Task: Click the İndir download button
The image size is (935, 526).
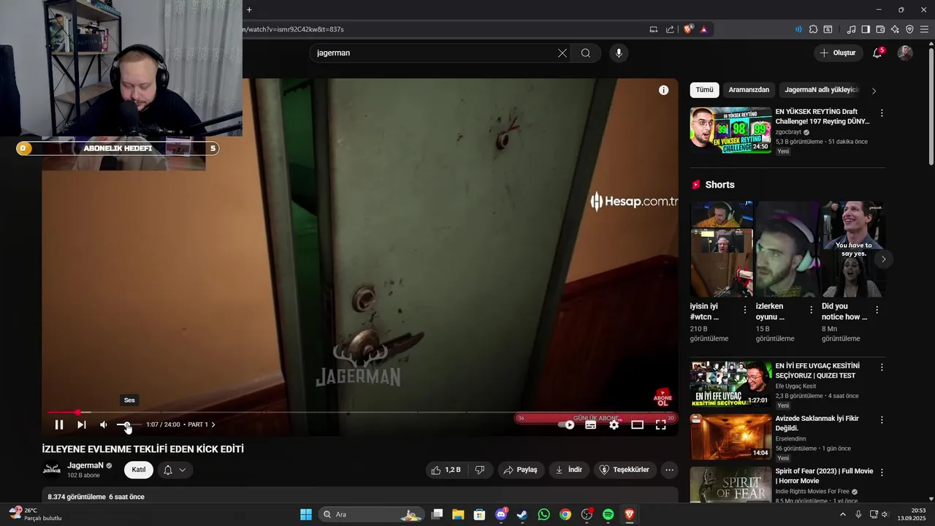Action: tap(569, 470)
